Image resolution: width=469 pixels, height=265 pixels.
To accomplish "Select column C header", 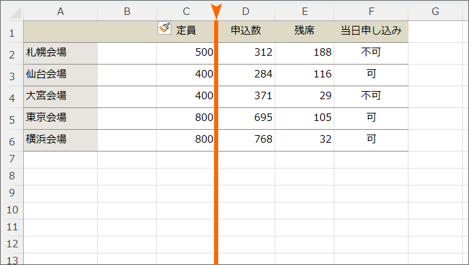I will click(x=186, y=12).
